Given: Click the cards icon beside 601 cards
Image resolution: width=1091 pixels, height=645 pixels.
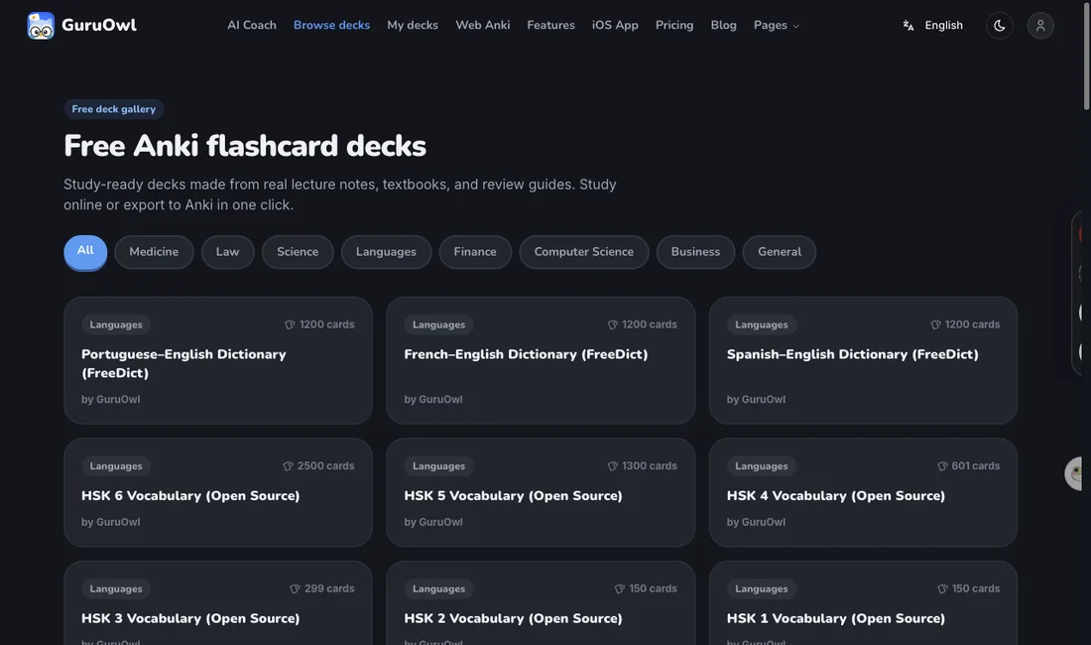Looking at the screenshot, I should 942,466.
